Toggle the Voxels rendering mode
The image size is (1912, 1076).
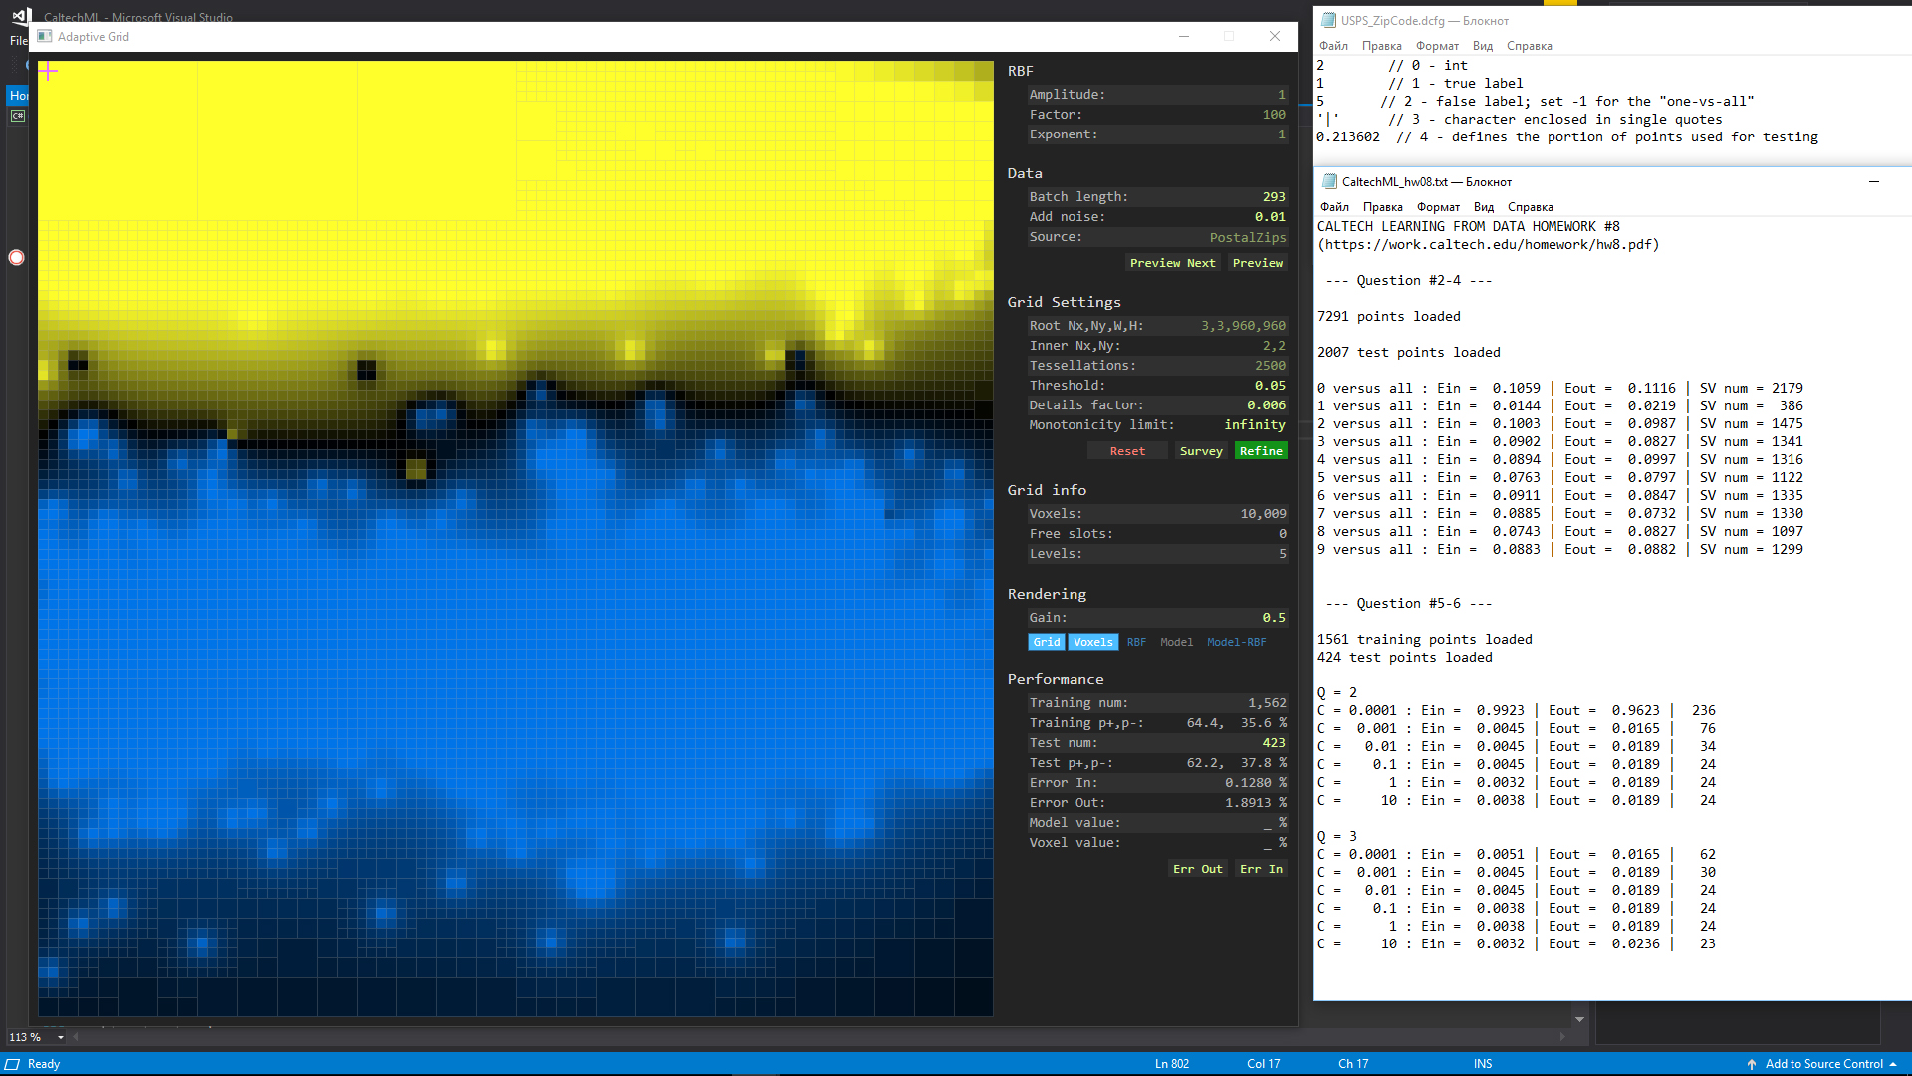(1092, 642)
